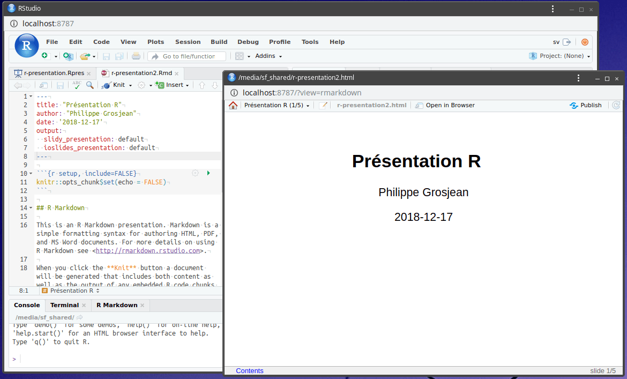Open the Présentation R (1/5) slide dropdown
This screenshot has width=627, height=379.
pos(277,105)
